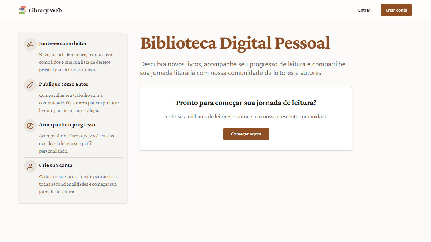Click the pie chart icon beside Acompanhe o progresso
The height and width of the screenshot is (242, 431).
(x=30, y=126)
